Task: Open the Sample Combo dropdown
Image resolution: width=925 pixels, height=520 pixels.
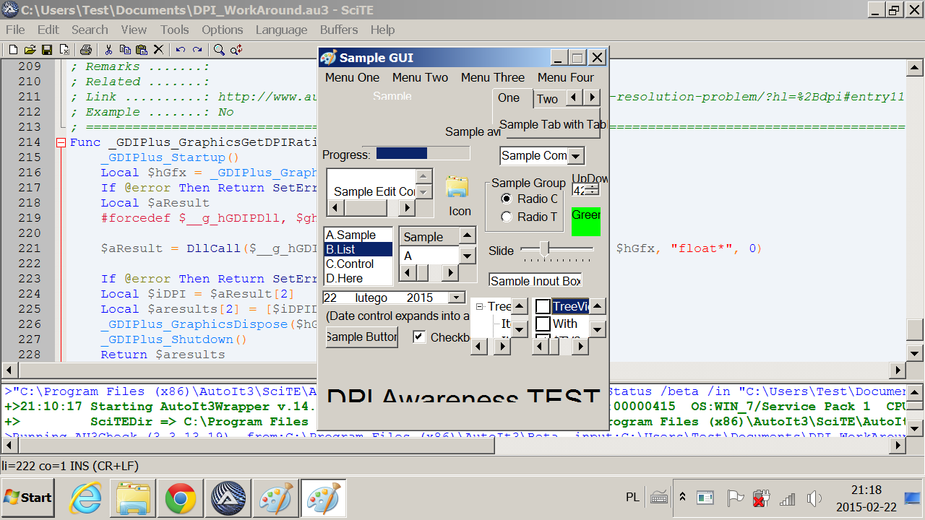Action: tap(575, 156)
